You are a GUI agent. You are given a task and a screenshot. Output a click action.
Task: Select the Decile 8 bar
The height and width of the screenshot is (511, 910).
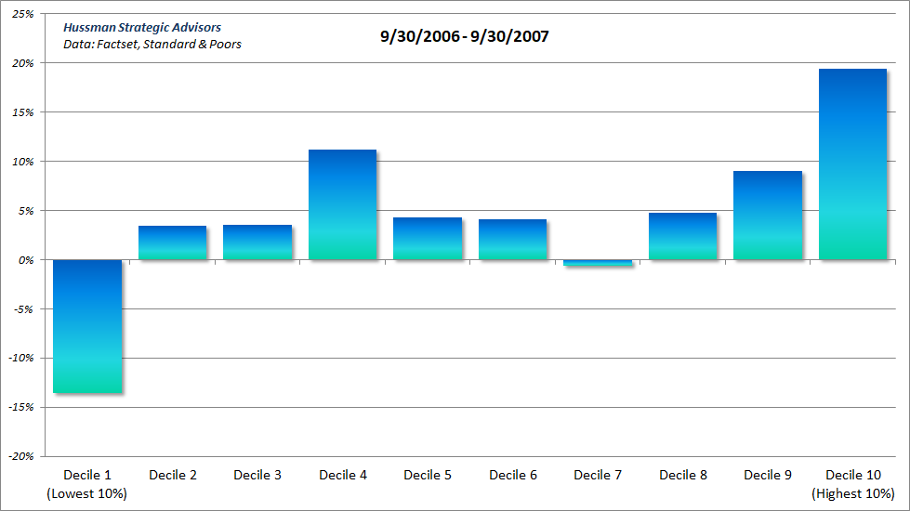click(x=683, y=236)
